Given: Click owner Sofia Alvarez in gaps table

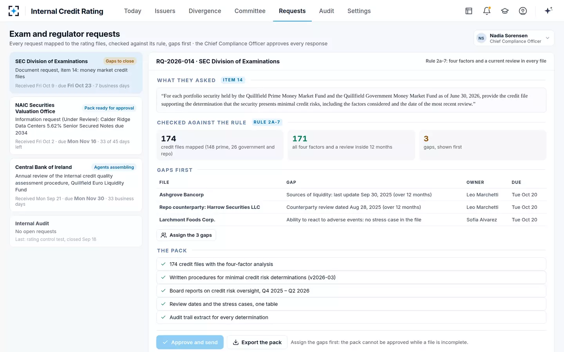Looking at the screenshot, I should point(482,220).
